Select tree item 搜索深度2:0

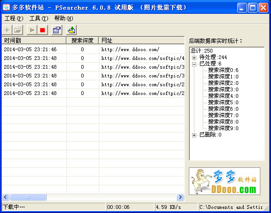click(x=223, y=83)
